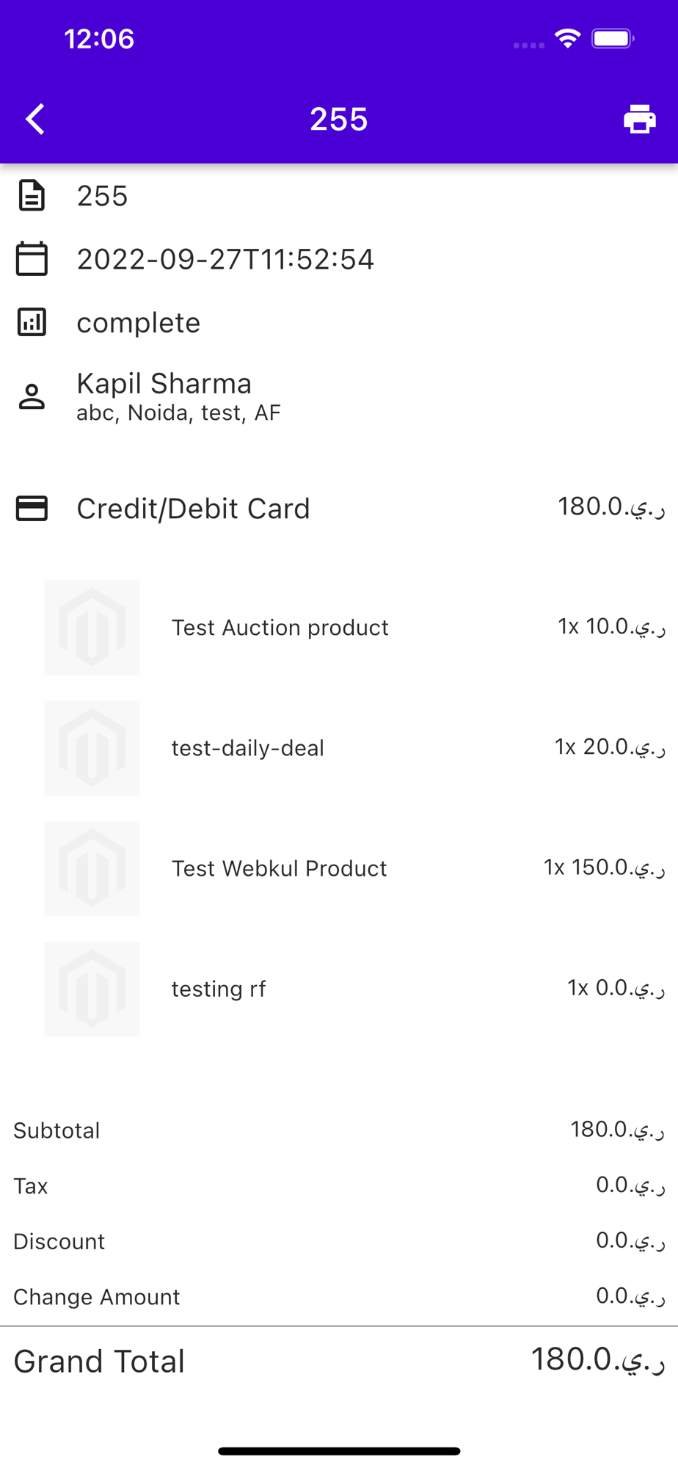Print order using the printer icon
678x1468 pixels.
tap(639, 119)
